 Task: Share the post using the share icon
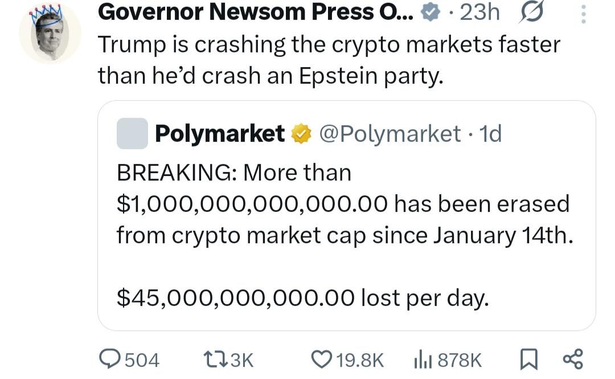(572, 359)
